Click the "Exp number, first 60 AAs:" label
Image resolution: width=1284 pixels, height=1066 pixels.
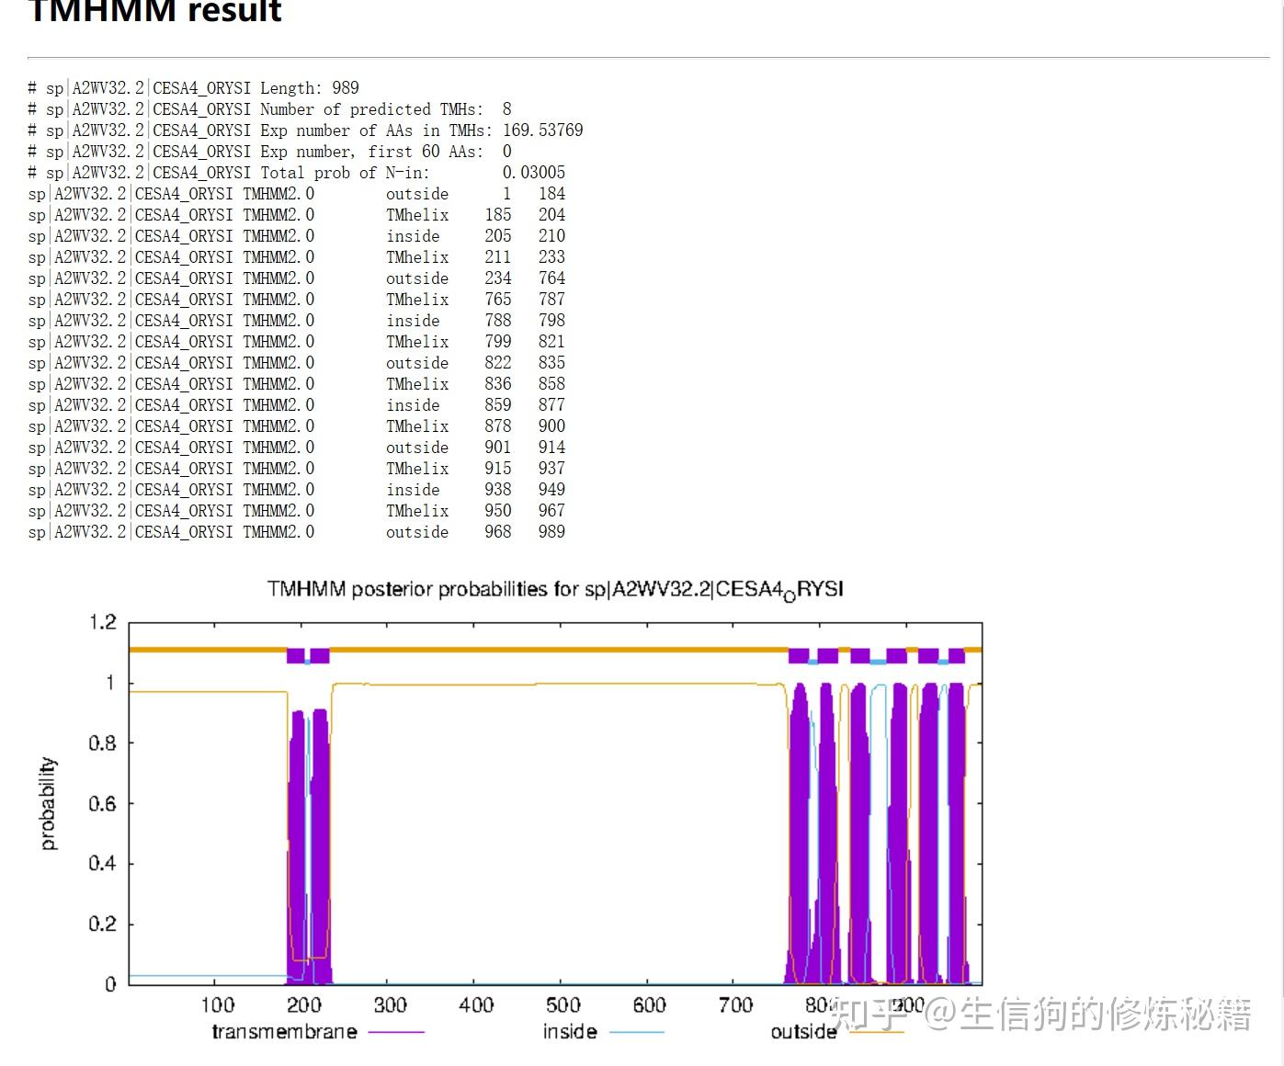tap(371, 152)
